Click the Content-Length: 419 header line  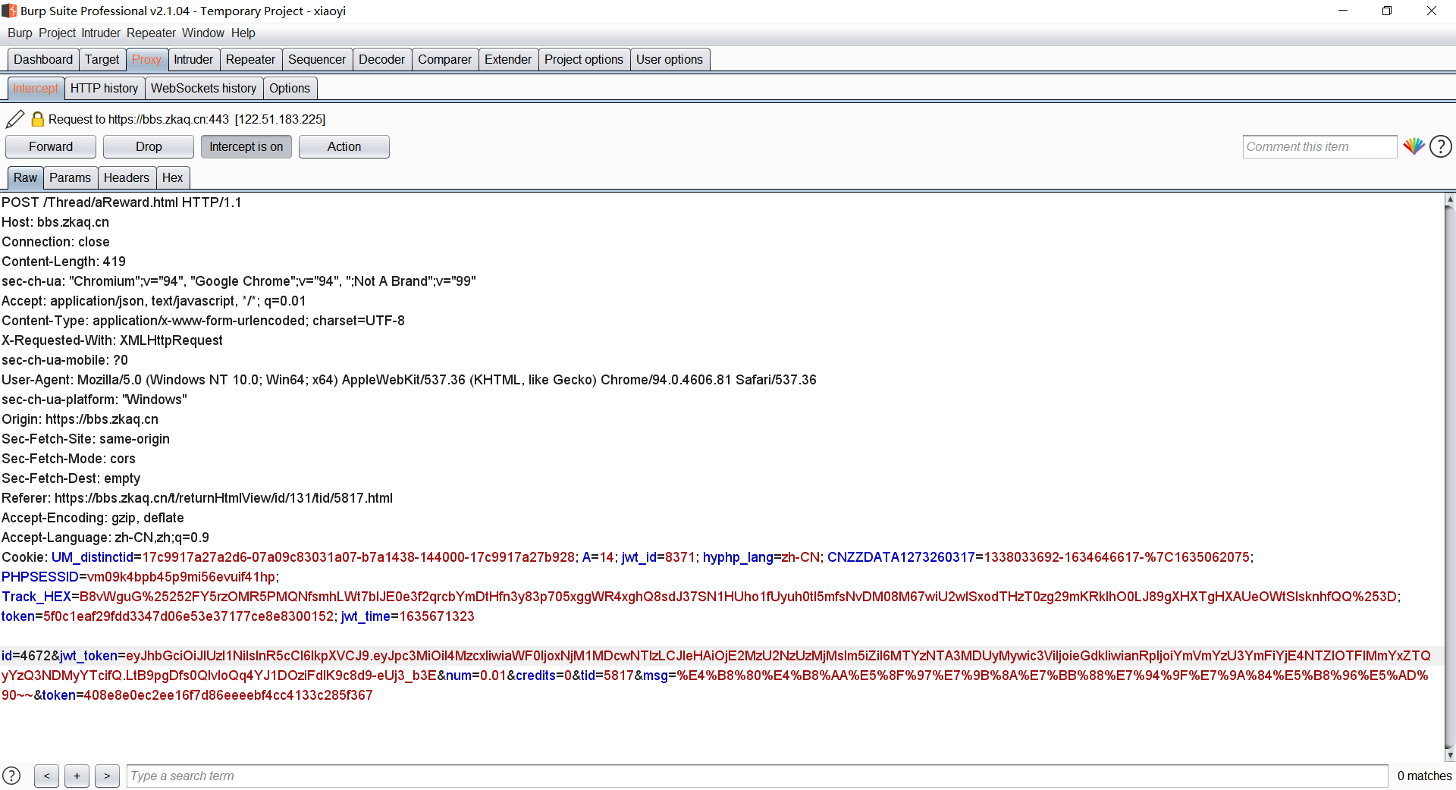tap(64, 262)
